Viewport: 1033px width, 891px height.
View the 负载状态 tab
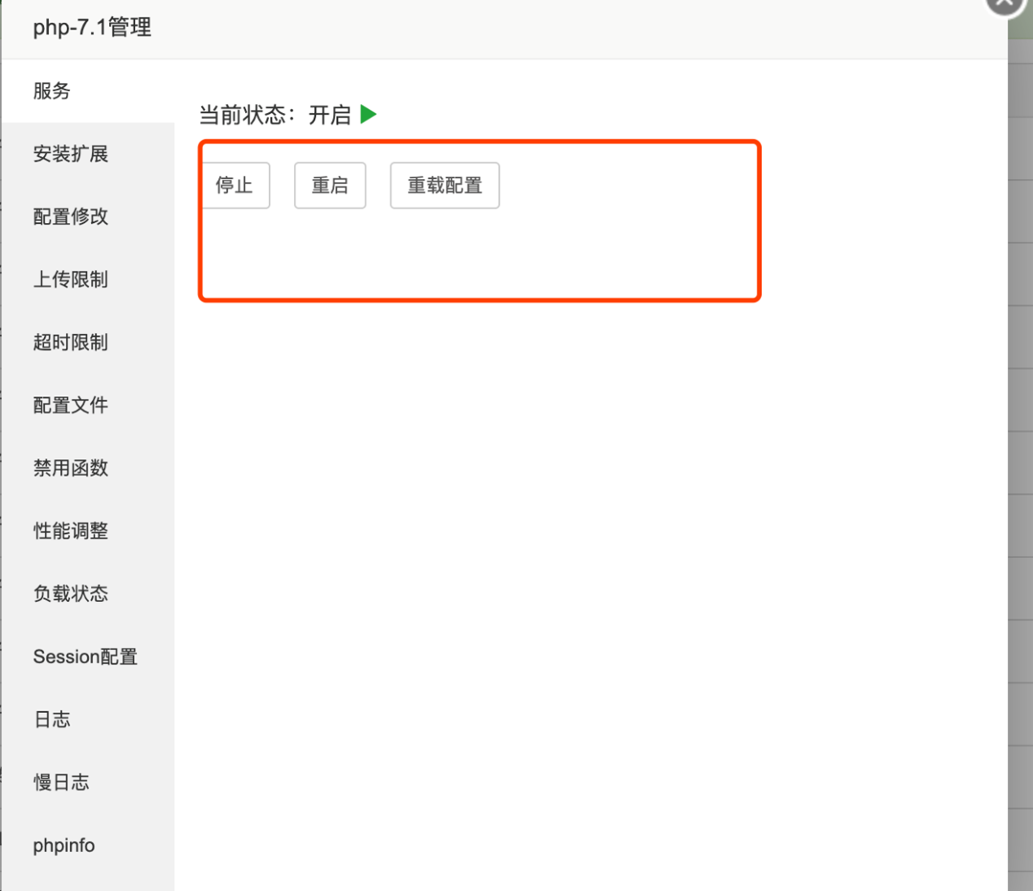tap(71, 594)
